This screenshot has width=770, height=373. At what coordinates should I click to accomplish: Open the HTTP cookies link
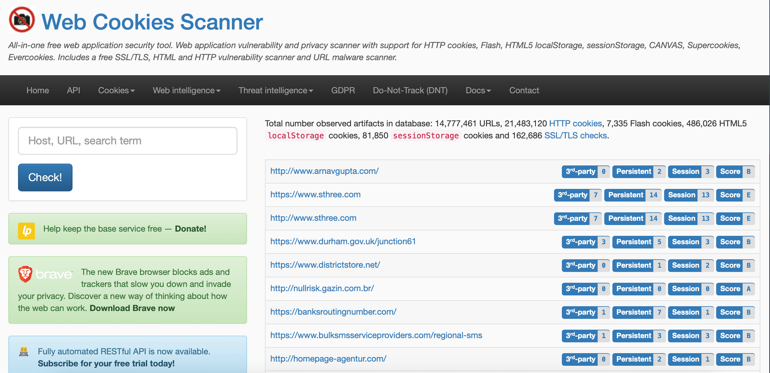tap(575, 123)
